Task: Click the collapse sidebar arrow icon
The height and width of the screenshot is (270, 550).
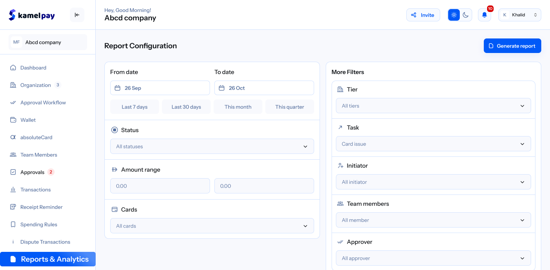Action: (77, 15)
